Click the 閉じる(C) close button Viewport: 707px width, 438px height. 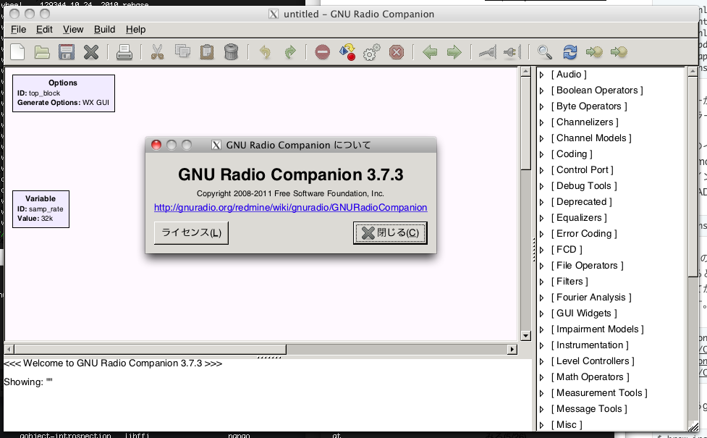click(390, 233)
